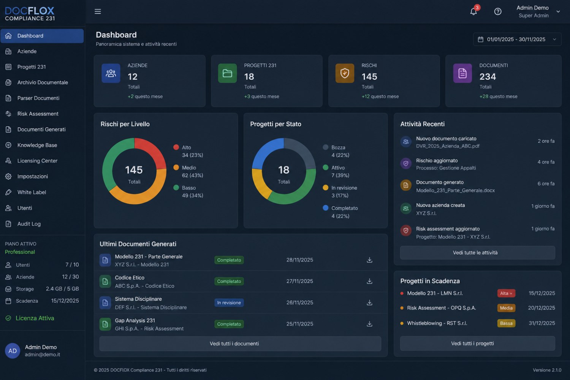Screen dimensions: 570x380
Task: Go to Dashboard in the sidebar
Action: (x=42, y=36)
